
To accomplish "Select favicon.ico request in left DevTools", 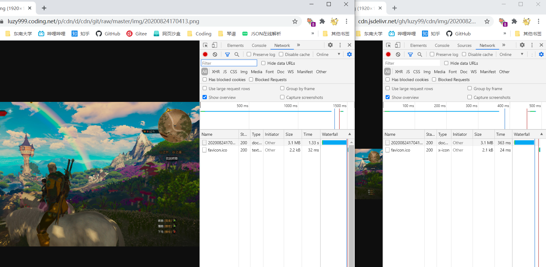I will pyautogui.click(x=217, y=150).
